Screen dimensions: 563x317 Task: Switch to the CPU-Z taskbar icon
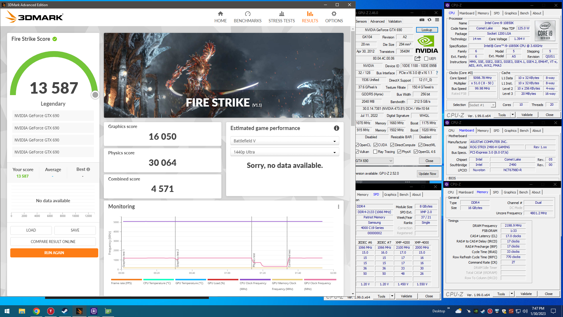[x=94, y=311]
